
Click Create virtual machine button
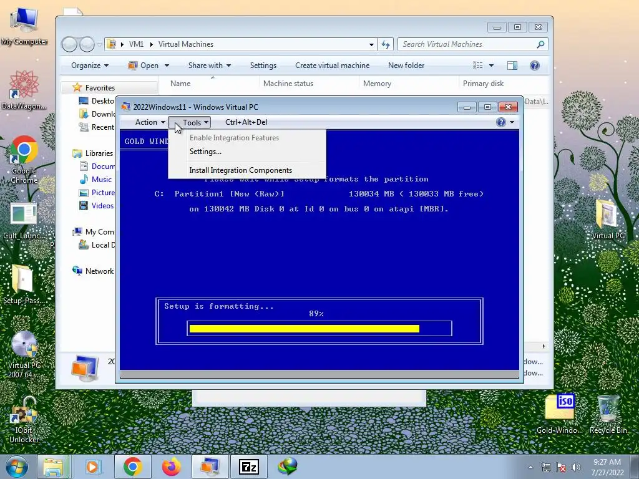pyautogui.click(x=332, y=65)
